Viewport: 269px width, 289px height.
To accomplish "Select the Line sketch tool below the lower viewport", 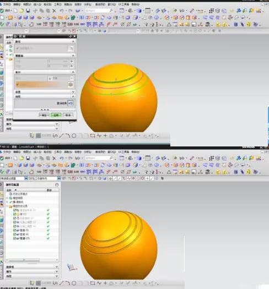I will coord(61,283).
